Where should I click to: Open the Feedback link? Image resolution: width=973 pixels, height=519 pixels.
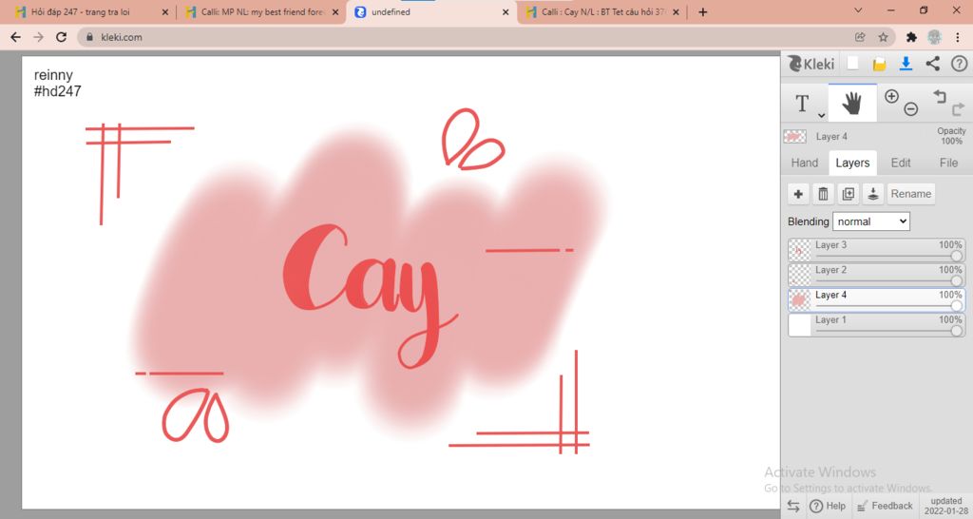(885, 506)
